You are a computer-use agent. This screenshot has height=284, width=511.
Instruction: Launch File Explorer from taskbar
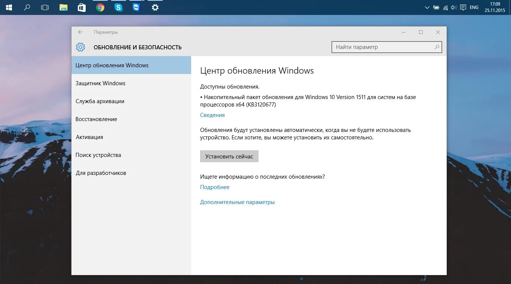click(x=64, y=7)
